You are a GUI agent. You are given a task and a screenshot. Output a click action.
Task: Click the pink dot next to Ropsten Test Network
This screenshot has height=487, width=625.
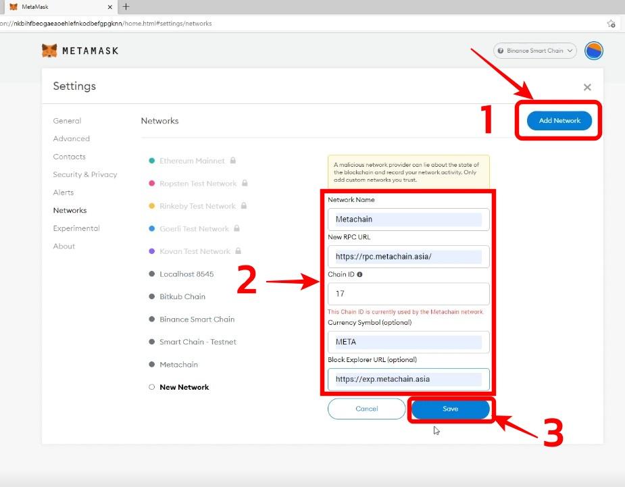point(151,183)
